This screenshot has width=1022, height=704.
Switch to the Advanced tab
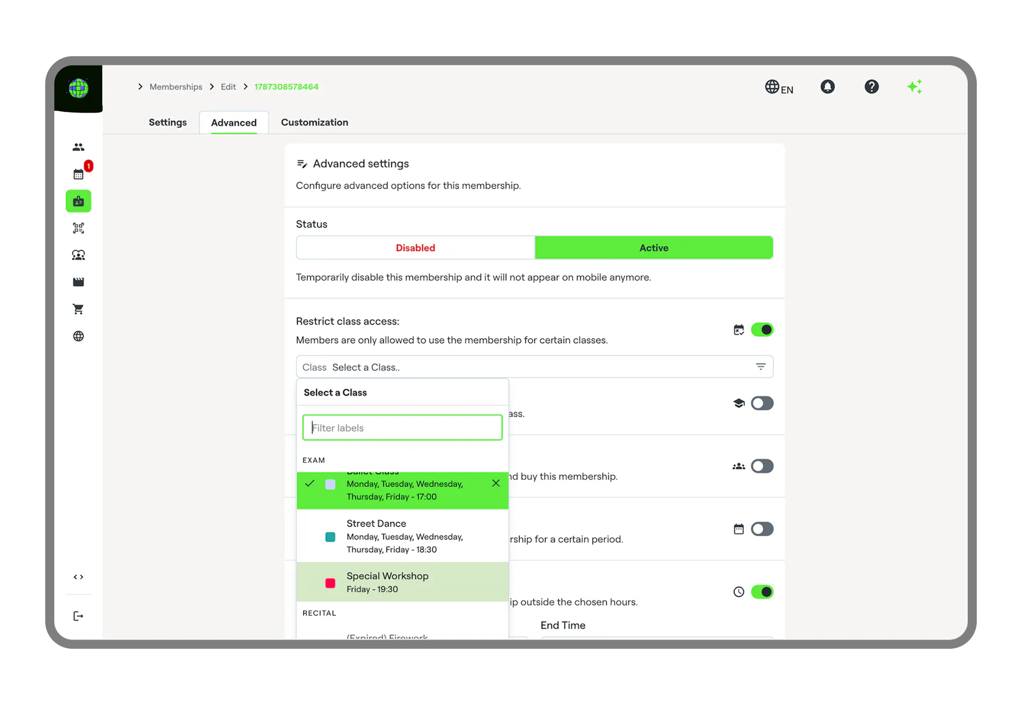[234, 123]
